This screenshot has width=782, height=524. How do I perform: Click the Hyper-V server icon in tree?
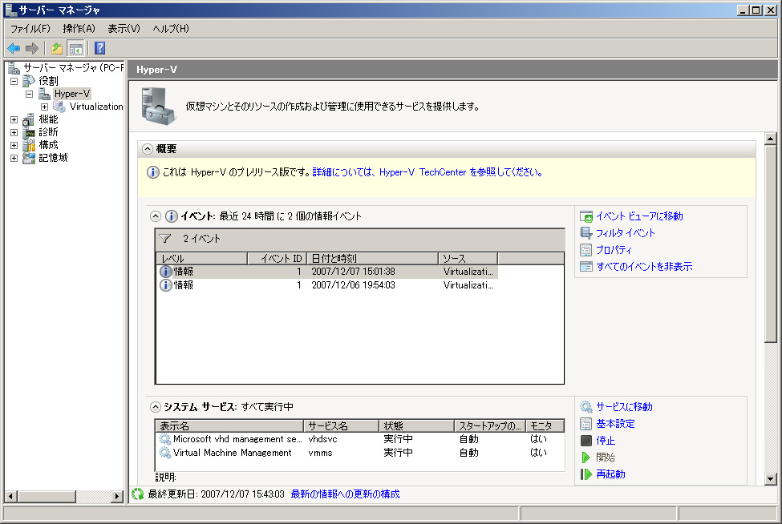(44, 94)
